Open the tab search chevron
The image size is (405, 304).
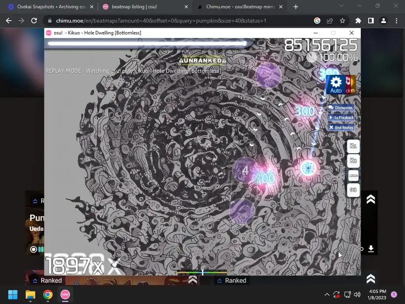click(x=341, y=6)
